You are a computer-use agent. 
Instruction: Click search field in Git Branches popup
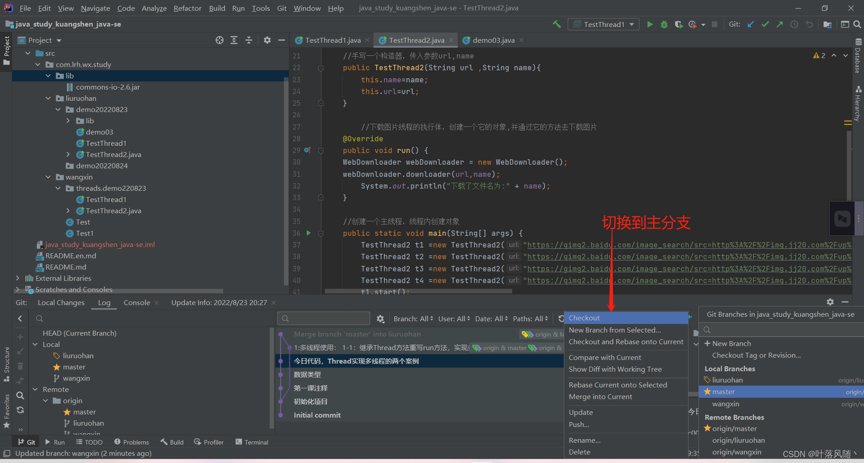click(x=781, y=330)
